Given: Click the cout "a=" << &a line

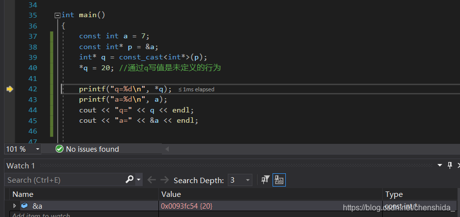Looking at the screenshot, I should pyautogui.click(x=139, y=121).
